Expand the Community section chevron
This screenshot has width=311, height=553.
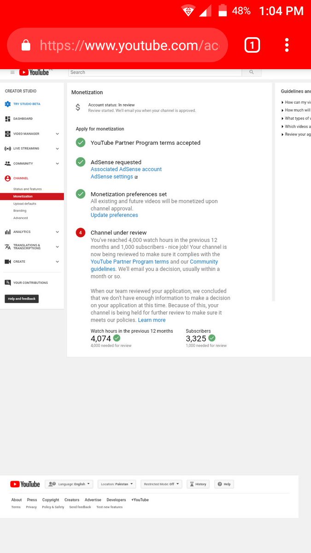(x=57, y=164)
